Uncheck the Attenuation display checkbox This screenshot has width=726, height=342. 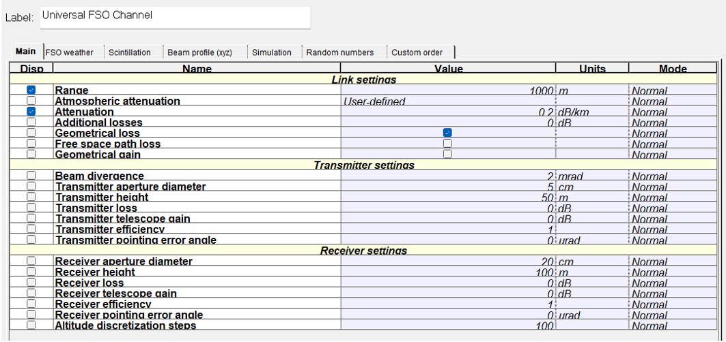[x=31, y=112]
